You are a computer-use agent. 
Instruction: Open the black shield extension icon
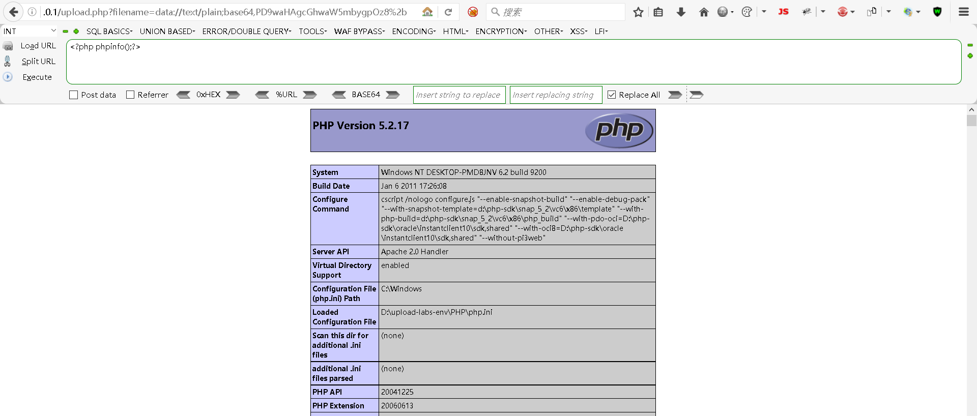(x=937, y=12)
